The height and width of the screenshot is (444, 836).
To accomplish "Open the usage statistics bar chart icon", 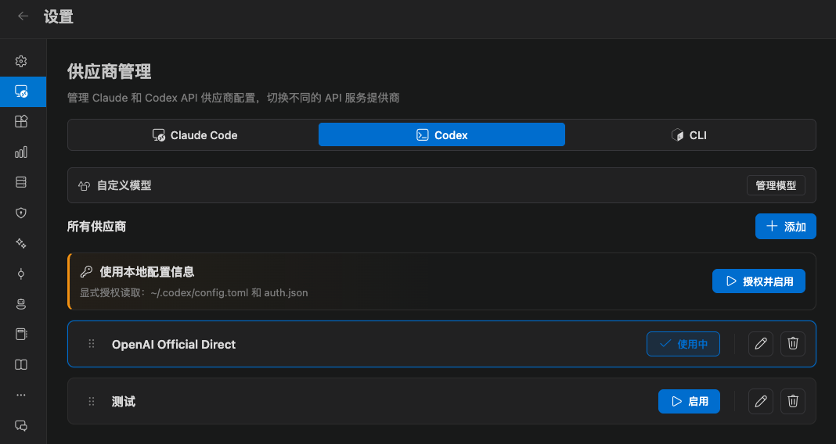I will [x=21, y=152].
